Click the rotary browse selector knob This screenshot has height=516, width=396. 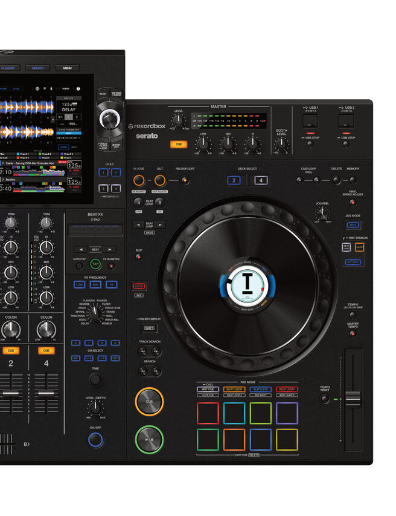tap(110, 119)
